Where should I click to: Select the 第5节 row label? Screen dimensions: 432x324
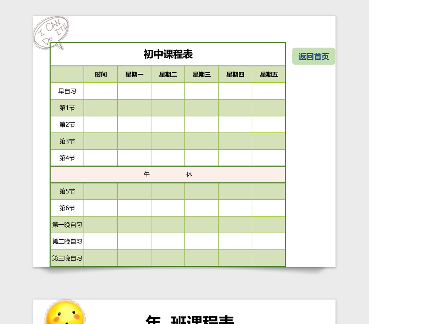pyautogui.click(x=67, y=191)
